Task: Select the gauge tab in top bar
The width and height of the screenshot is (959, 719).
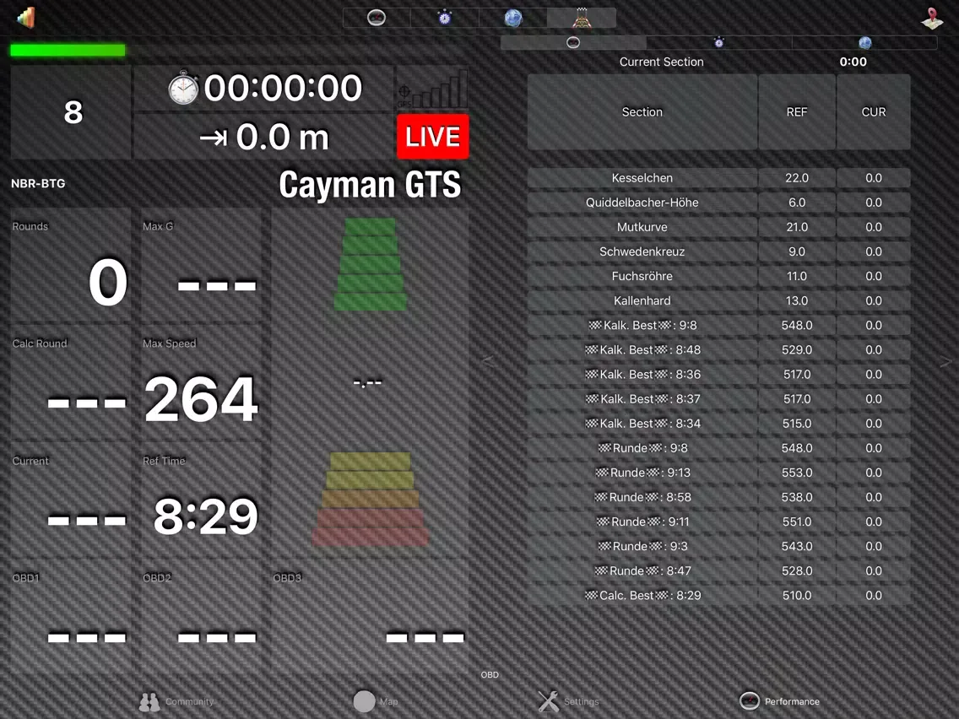Action: (377, 18)
